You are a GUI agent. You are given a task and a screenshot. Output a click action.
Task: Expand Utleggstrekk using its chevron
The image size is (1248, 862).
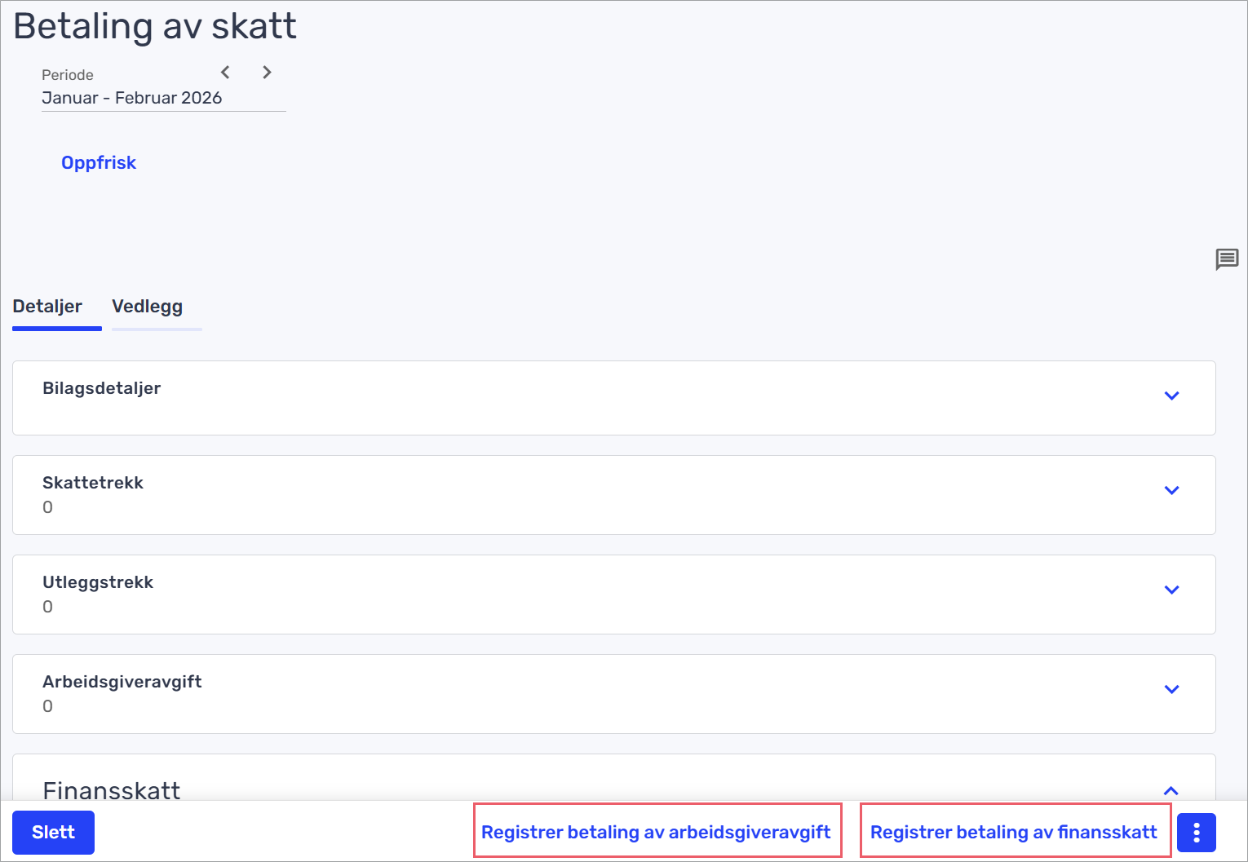pos(1171,590)
